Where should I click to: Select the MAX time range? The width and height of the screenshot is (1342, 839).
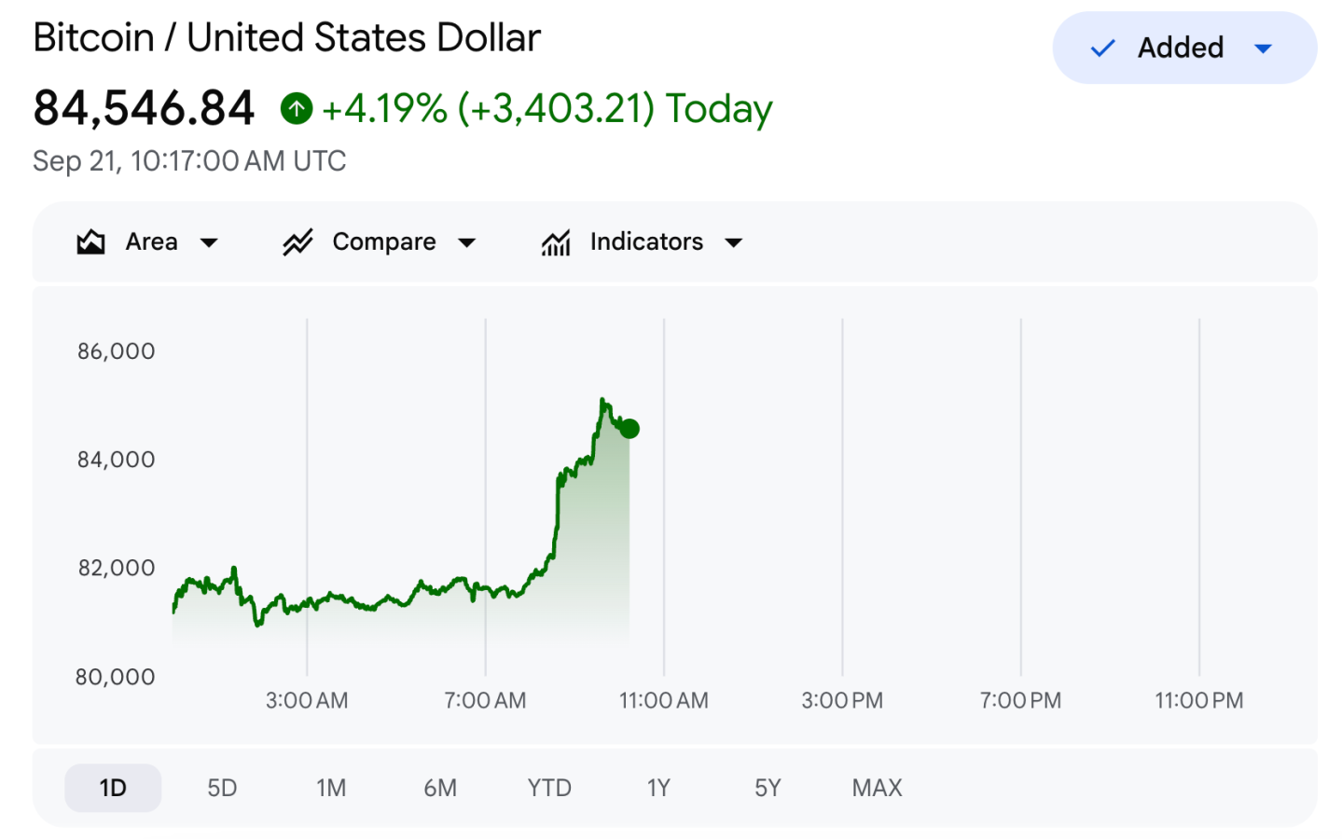[x=878, y=788]
